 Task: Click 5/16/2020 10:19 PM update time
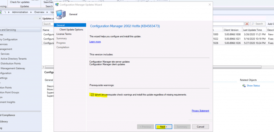pyautogui.click(x=254, y=39)
